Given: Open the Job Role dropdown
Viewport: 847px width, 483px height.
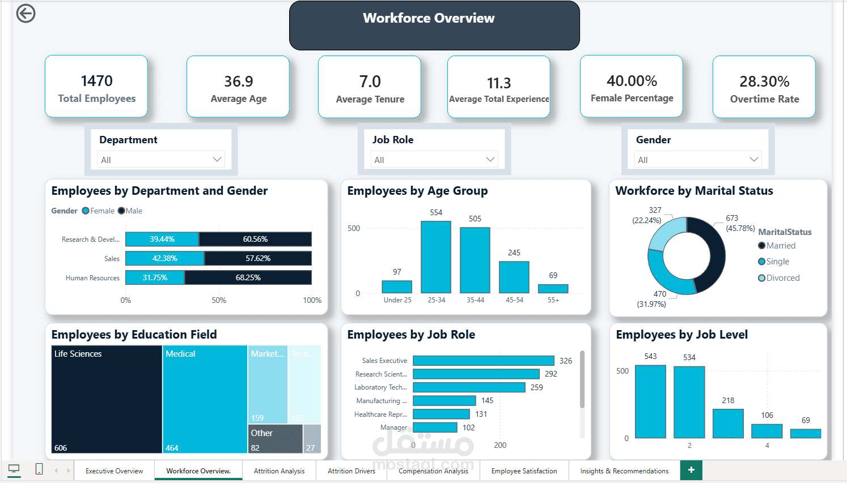Looking at the screenshot, I should (x=434, y=160).
